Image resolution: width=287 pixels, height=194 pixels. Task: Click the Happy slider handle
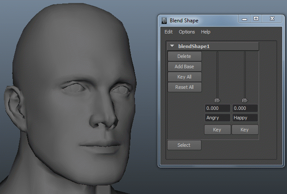(245, 100)
